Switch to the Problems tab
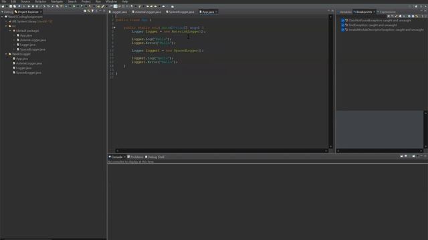 click(135, 157)
